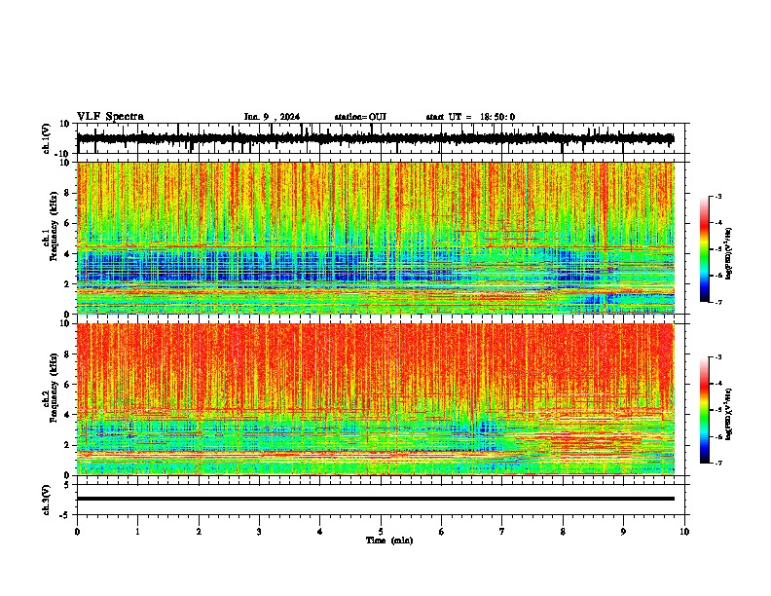Viewport: 771px width, 596px height.
Task: Click the "ch.3(V)" axis label
Action: pos(47,501)
